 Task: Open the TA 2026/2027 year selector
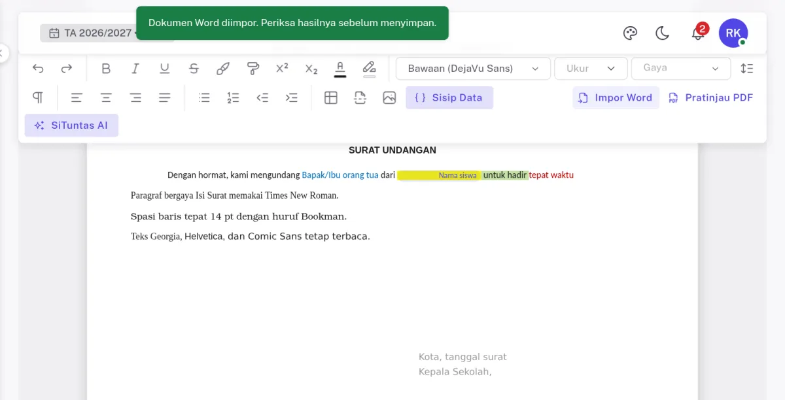[89, 33]
